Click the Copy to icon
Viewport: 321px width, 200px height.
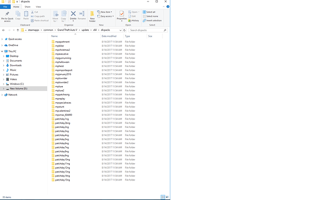64,13
